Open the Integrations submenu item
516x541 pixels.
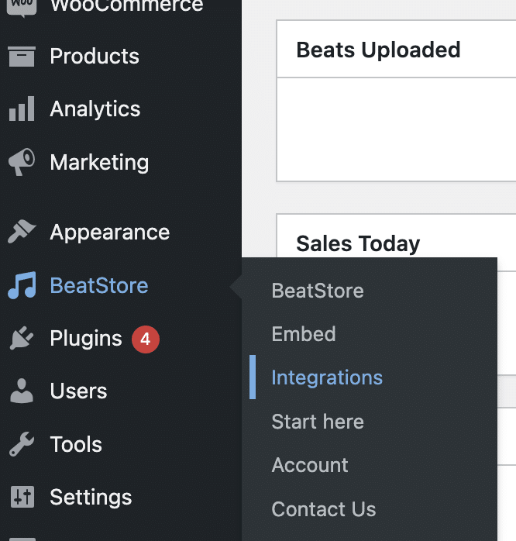[x=327, y=377]
